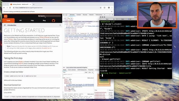The image size is (179, 101).
Task: Open DevTools more options kebab menu
Action: 110,15
